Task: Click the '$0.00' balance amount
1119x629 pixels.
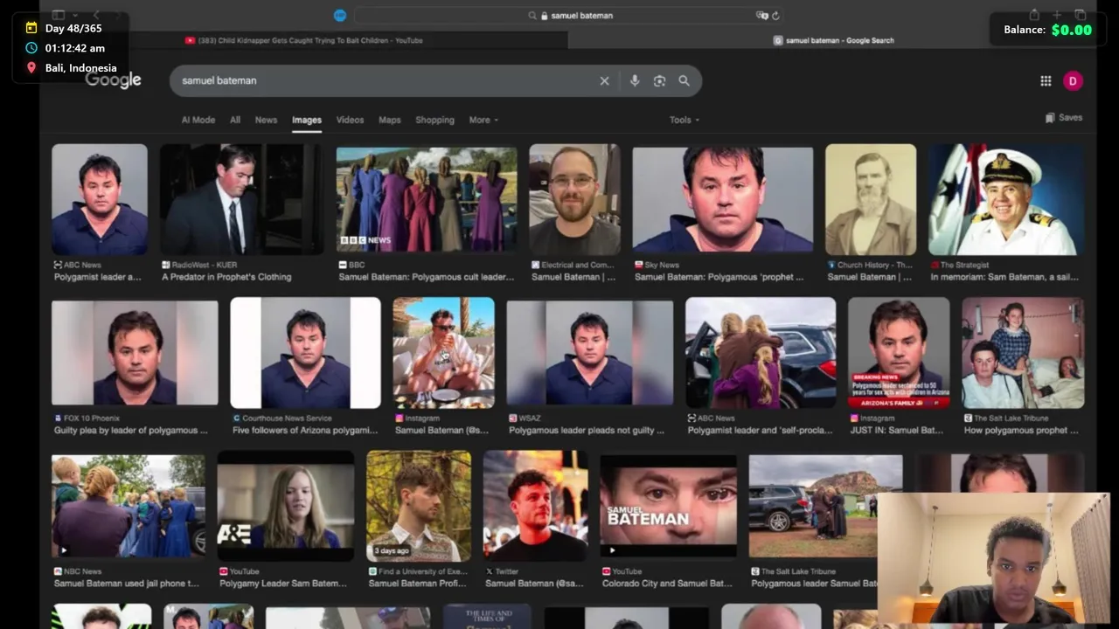Action: click(1071, 30)
